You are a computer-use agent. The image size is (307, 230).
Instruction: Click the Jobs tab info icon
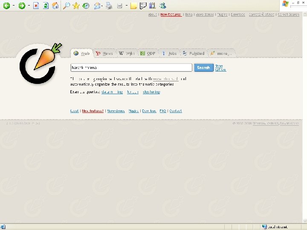pos(164,53)
